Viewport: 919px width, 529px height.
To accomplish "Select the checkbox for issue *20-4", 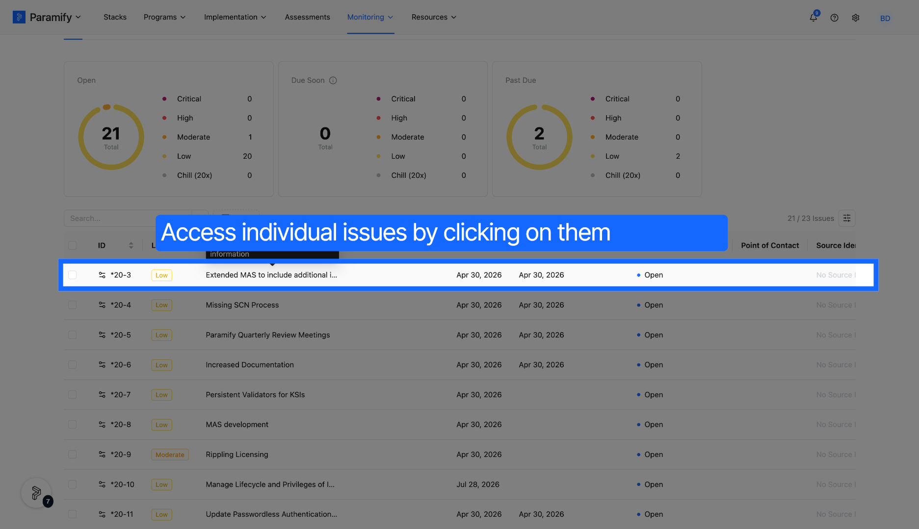I will pos(73,305).
